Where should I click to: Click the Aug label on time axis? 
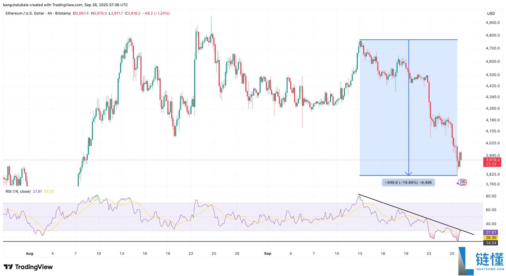coord(30,254)
